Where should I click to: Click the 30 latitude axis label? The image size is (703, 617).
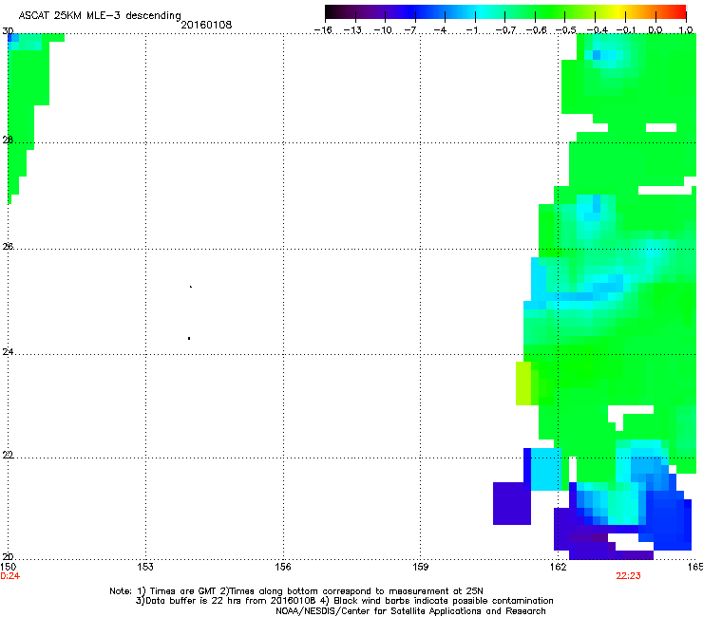8,31
